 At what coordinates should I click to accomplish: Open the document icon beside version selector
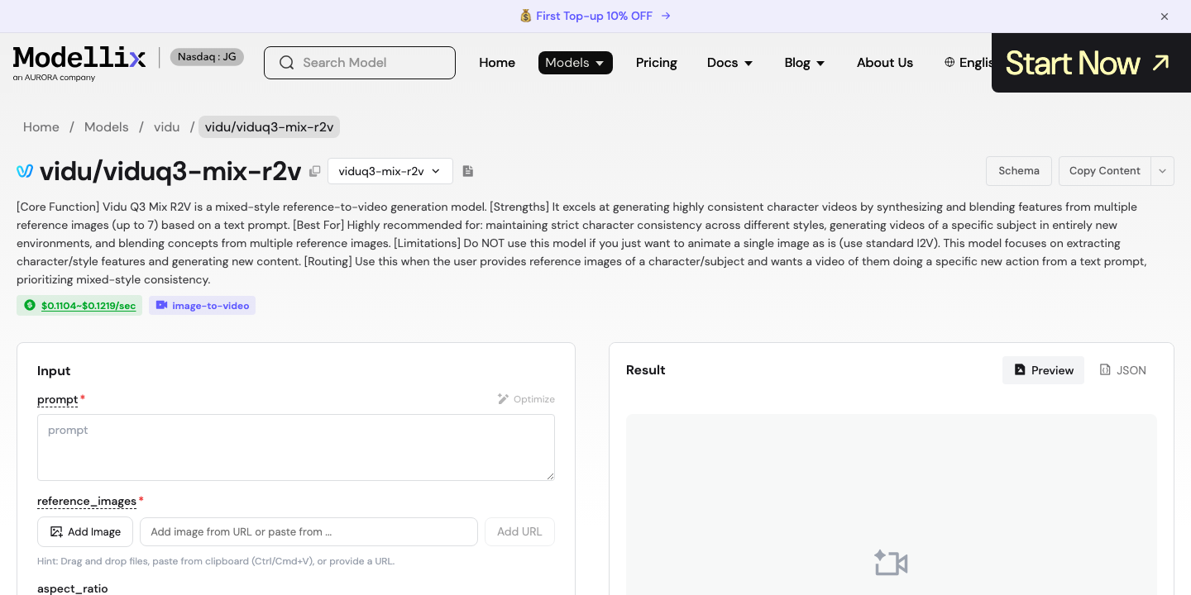coord(468,171)
